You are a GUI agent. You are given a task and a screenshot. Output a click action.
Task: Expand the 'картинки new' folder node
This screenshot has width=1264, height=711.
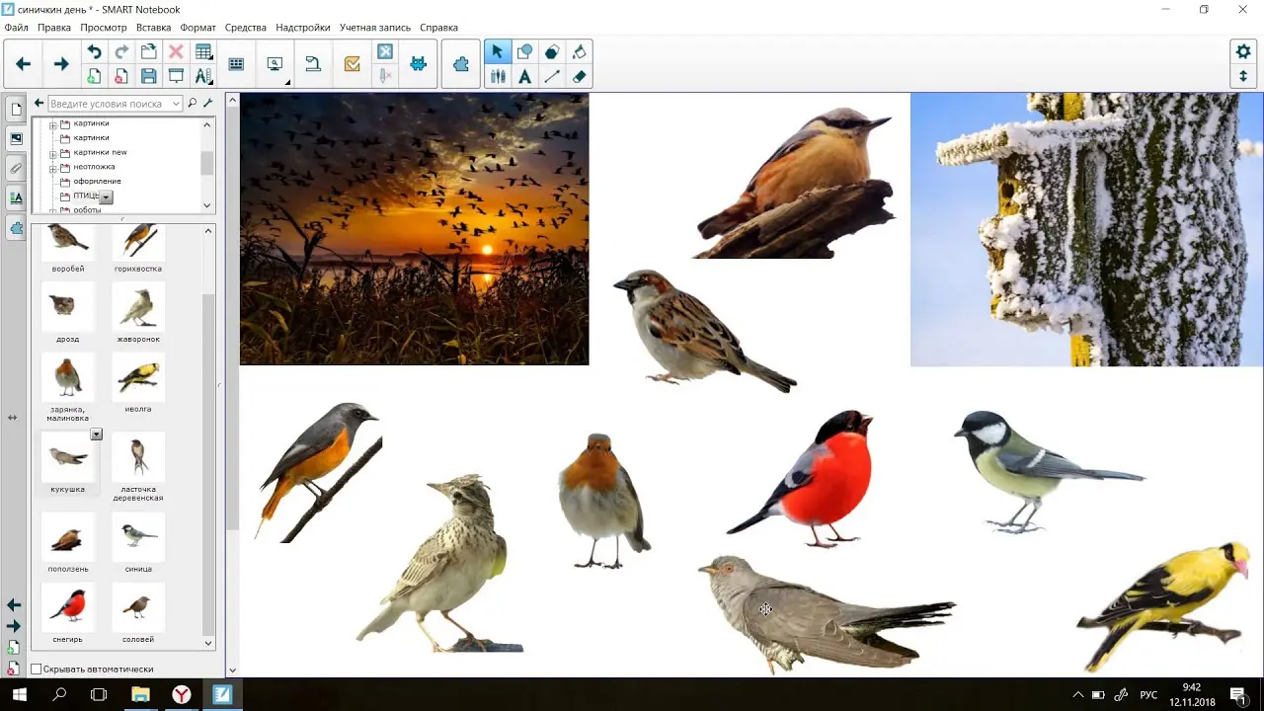[53, 153]
